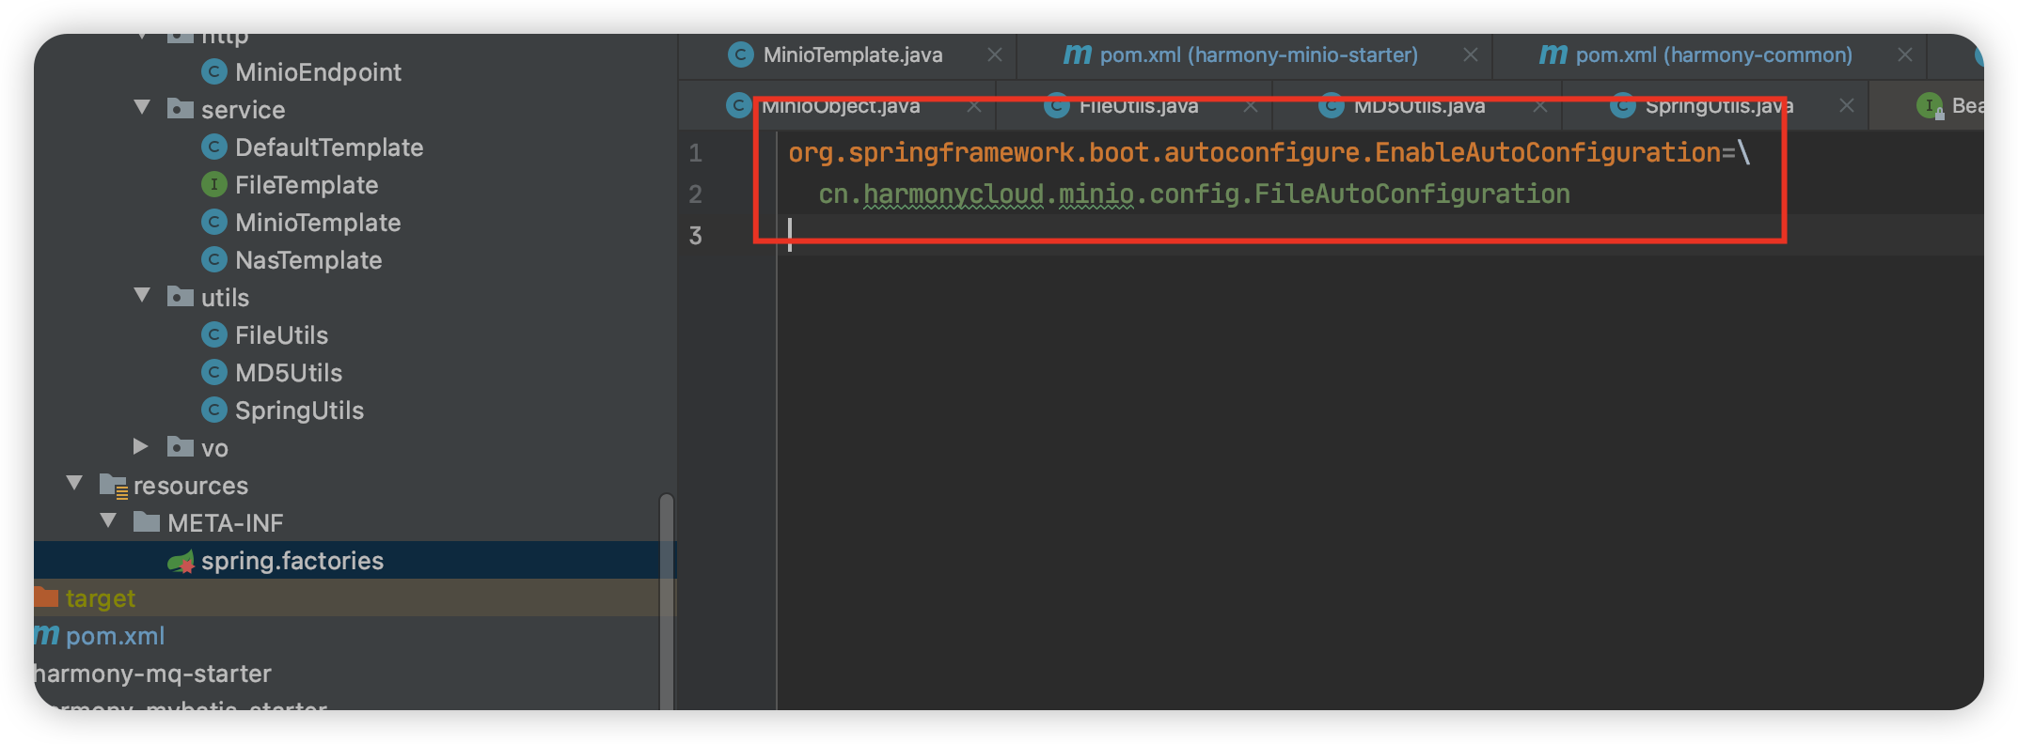Viewport: 2018px width, 744px height.
Task: Click the spring.factories file icon
Action: [181, 562]
